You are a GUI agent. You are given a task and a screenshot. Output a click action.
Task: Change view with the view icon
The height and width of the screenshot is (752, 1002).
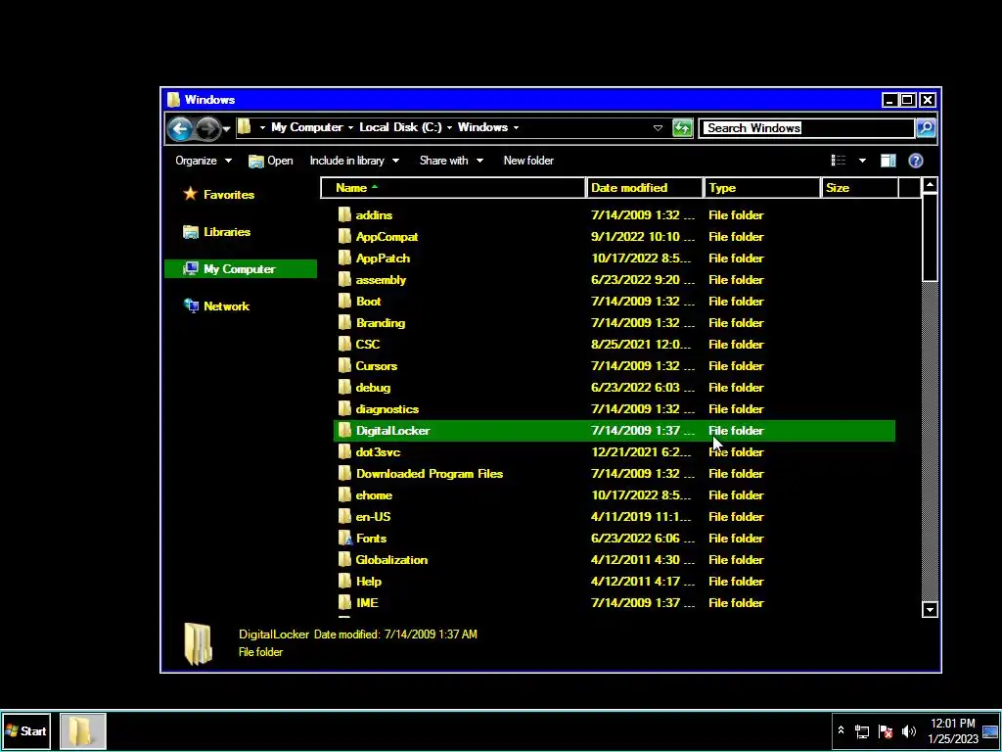[x=839, y=161]
